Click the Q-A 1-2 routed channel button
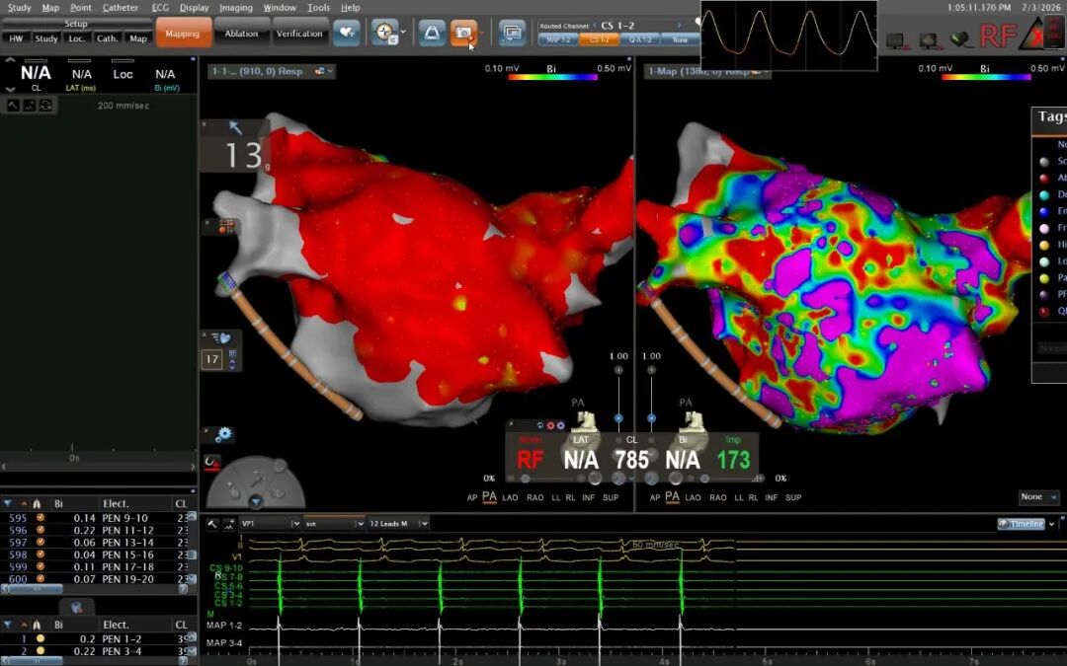 pos(639,40)
